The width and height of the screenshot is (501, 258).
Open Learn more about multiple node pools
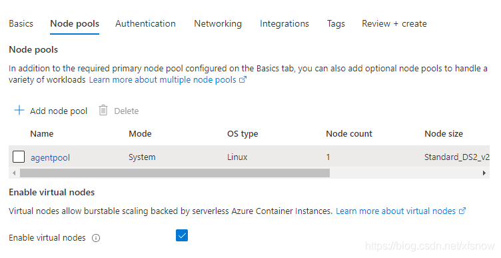163,79
